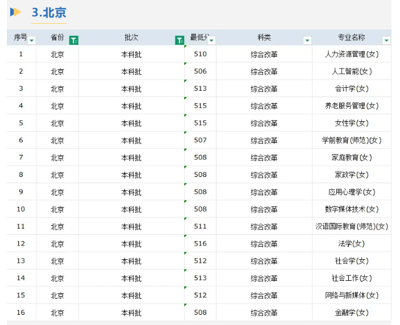Open the 最低分 column filter dropdown

click(211, 40)
